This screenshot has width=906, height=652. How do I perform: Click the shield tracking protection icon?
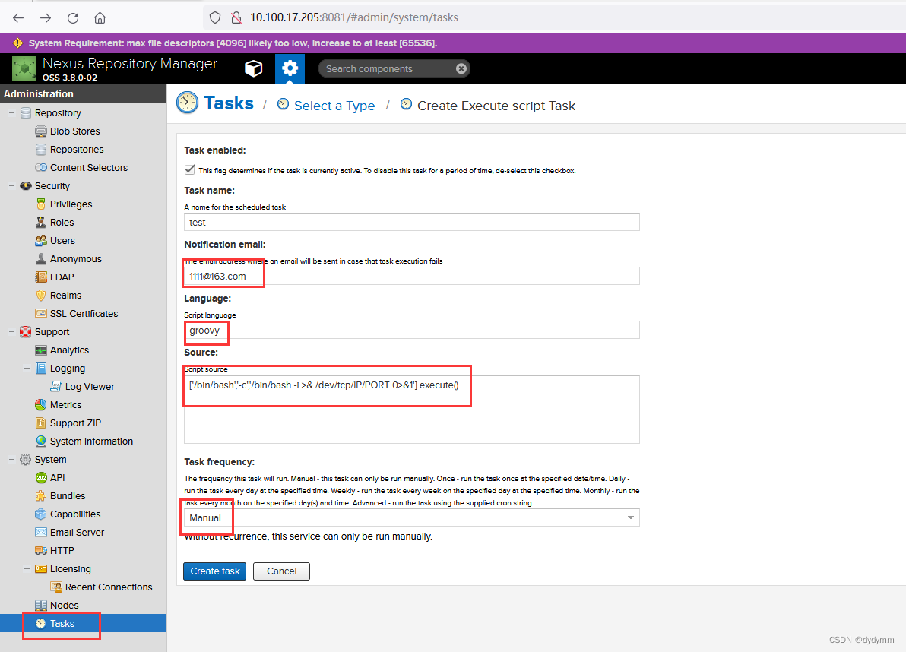tap(215, 18)
